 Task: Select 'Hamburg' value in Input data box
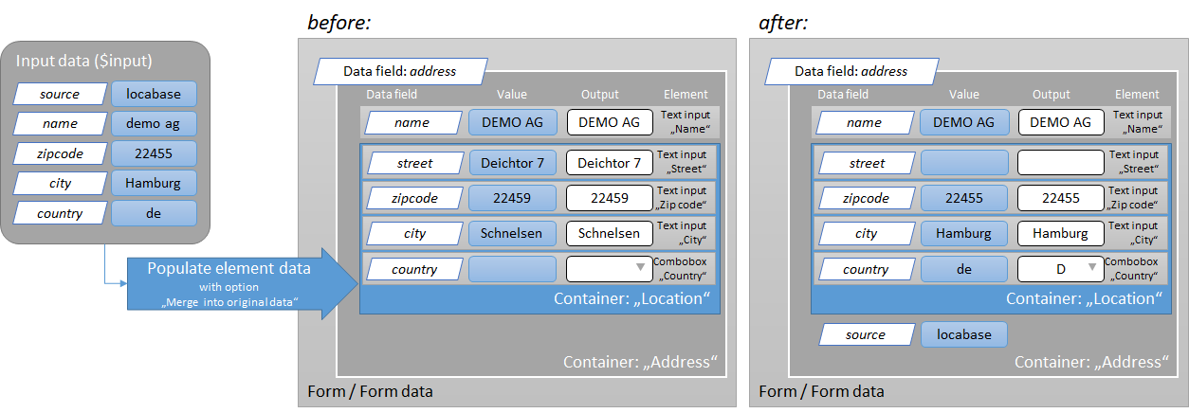155,183
